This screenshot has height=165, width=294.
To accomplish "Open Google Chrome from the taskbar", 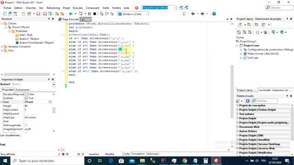I will [x=185, y=161].
